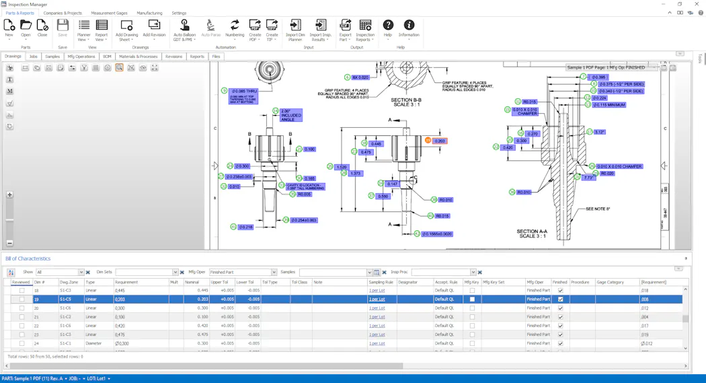Click the New part icon
This screenshot has width=706, height=383.
(x=9, y=26)
